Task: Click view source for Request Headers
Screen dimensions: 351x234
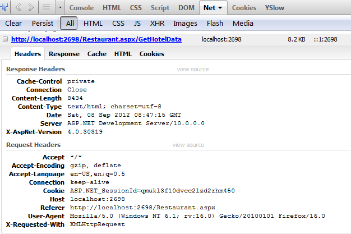Action: coord(188,145)
